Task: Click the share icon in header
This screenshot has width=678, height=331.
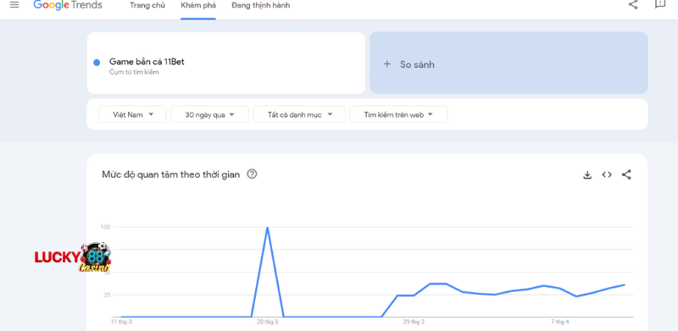Action: 633,5
